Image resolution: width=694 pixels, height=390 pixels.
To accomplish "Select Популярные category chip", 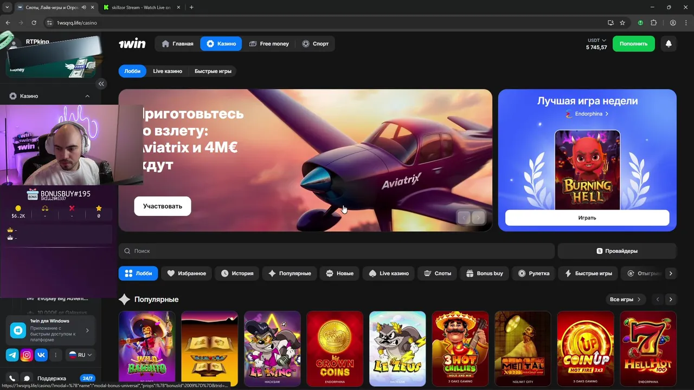I will tap(290, 274).
